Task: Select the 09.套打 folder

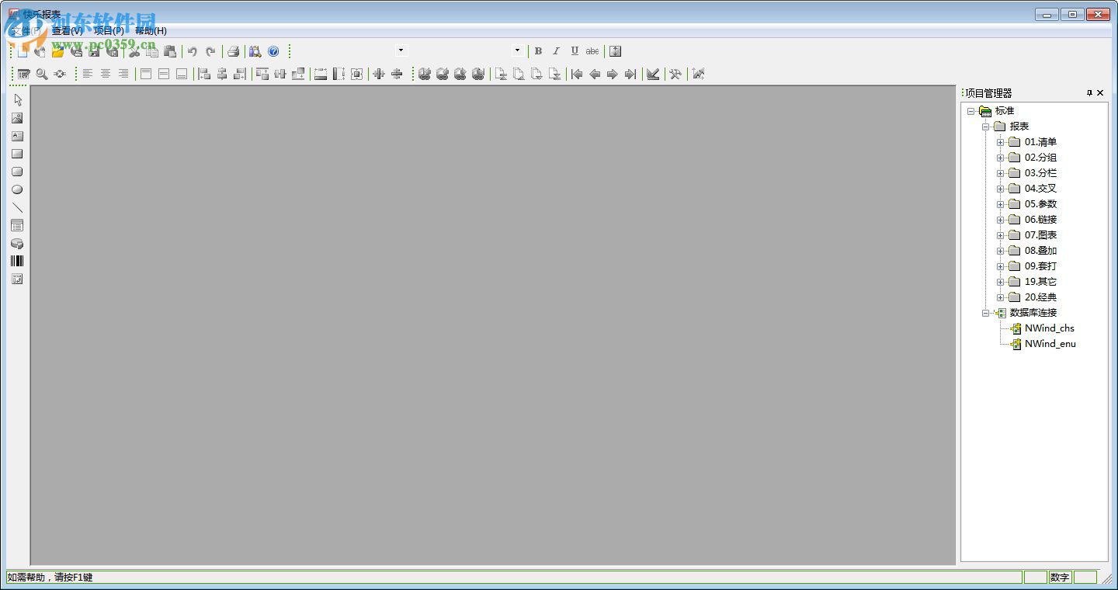Action: (1040, 266)
